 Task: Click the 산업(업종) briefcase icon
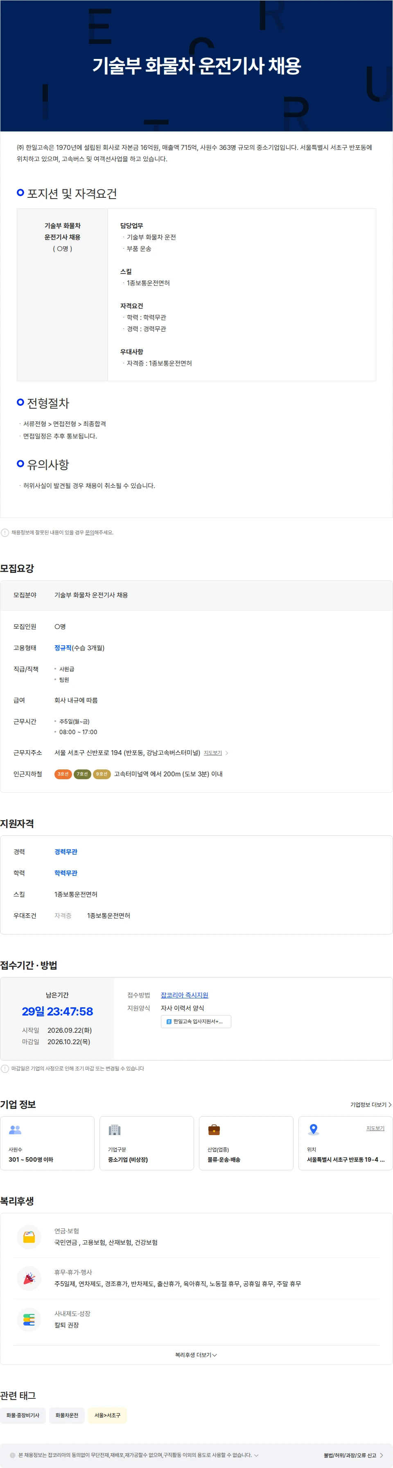(214, 1129)
